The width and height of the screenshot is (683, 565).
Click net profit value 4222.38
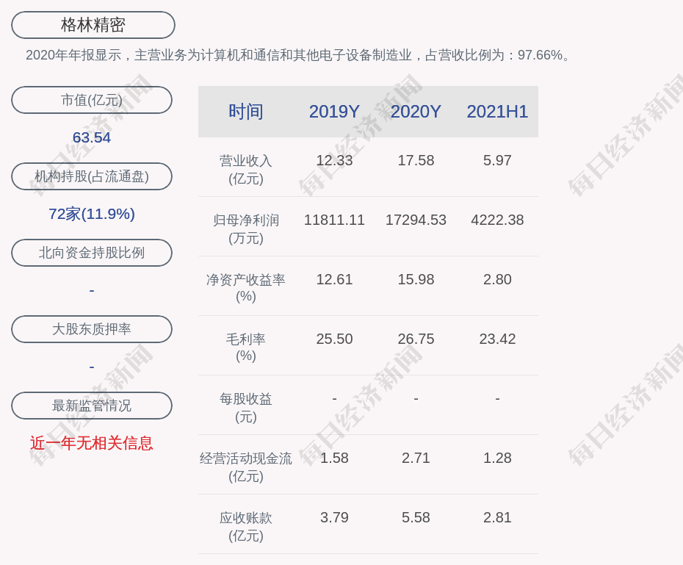[x=497, y=220]
